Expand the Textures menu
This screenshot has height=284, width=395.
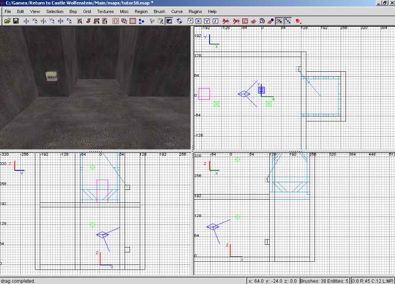106,11
